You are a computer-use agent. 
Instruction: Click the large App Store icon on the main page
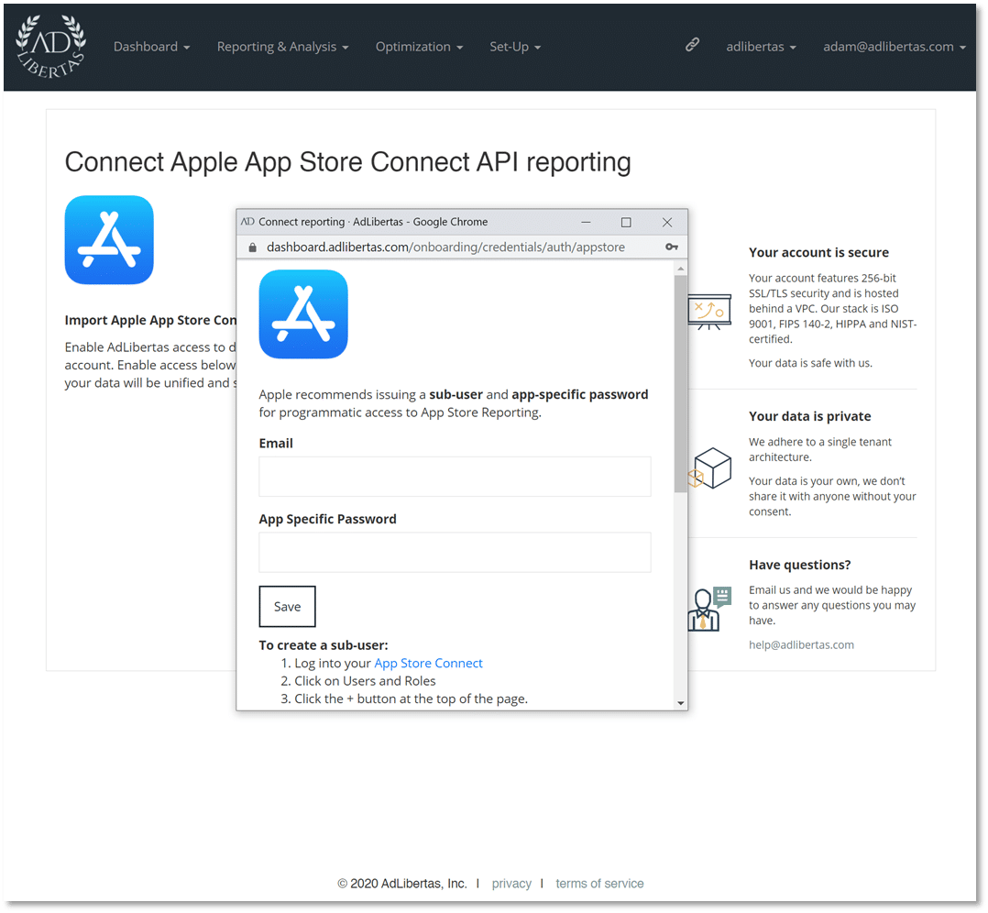point(109,239)
